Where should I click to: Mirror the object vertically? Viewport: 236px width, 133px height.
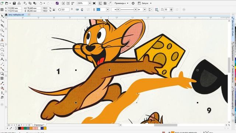click(x=82, y=10)
